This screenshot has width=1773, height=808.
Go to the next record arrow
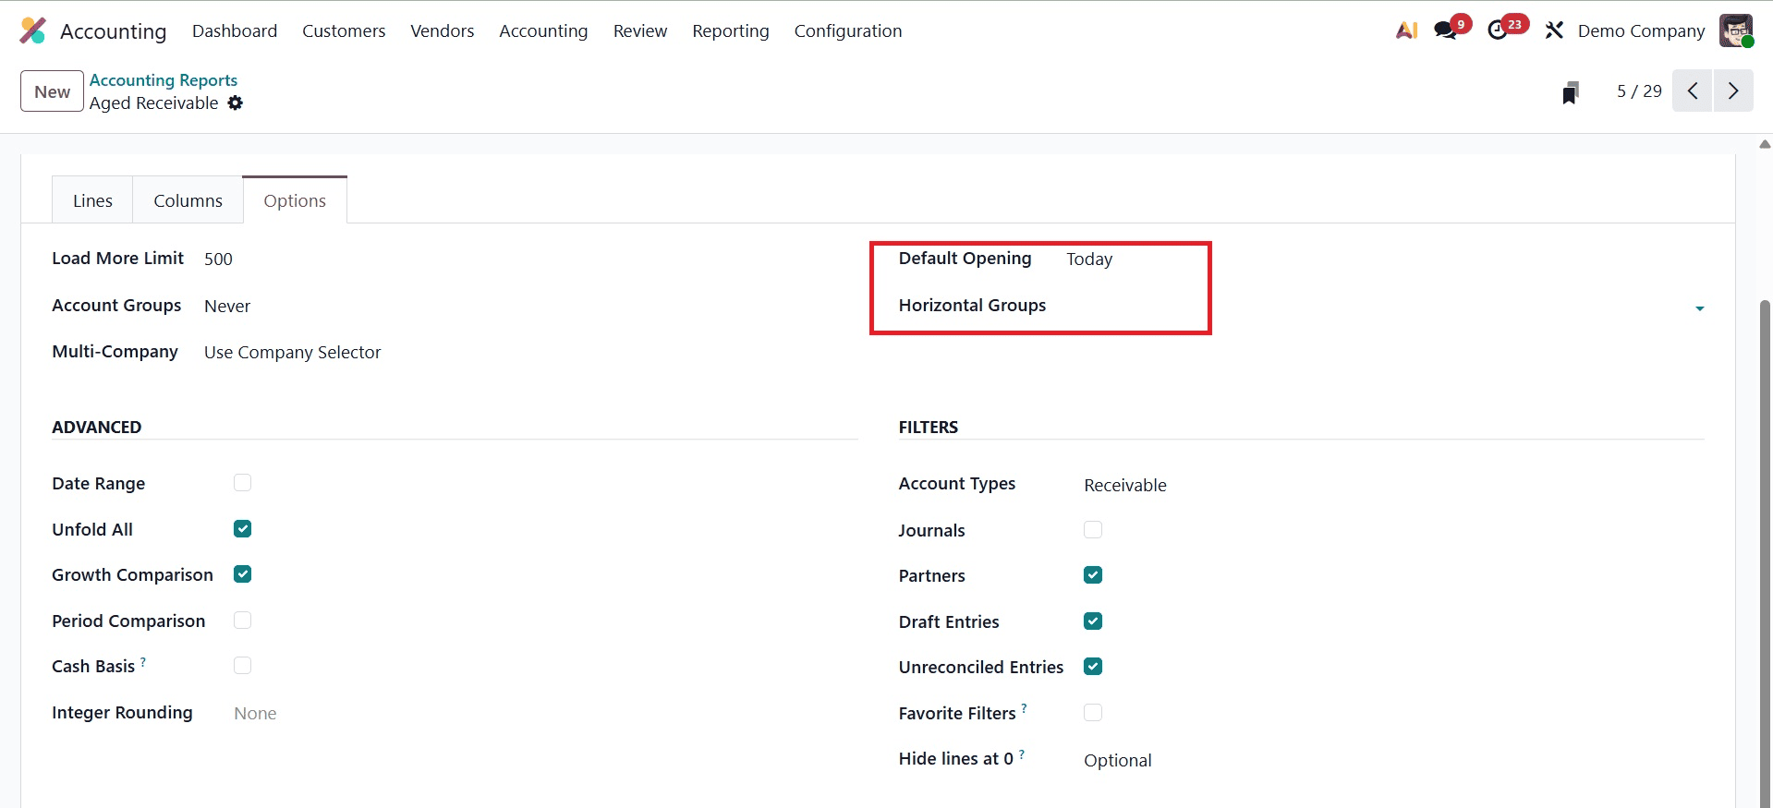point(1732,90)
